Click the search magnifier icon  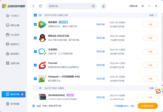pos(93,6)
